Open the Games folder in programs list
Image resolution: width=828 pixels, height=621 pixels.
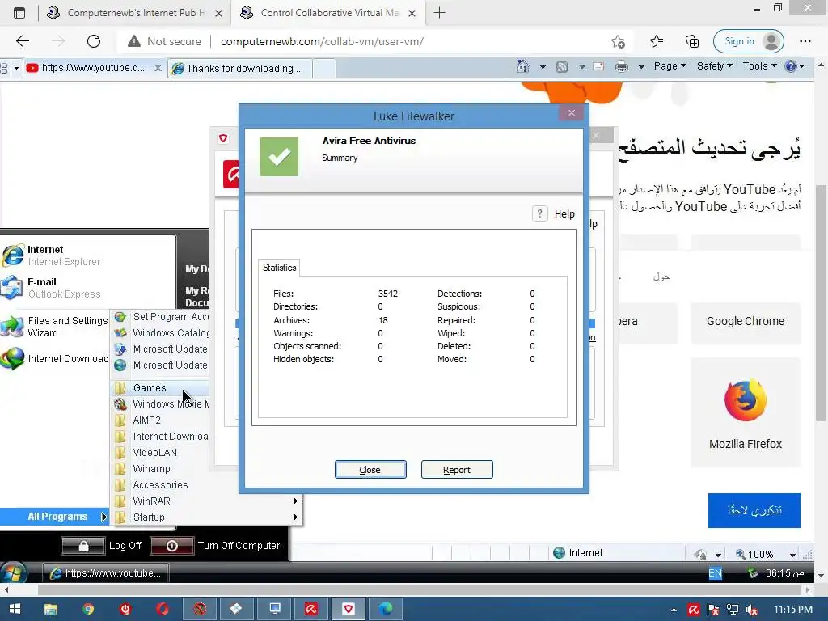[161, 387]
